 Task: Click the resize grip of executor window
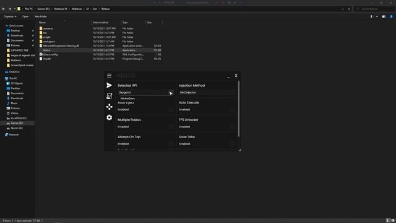click(x=239, y=150)
